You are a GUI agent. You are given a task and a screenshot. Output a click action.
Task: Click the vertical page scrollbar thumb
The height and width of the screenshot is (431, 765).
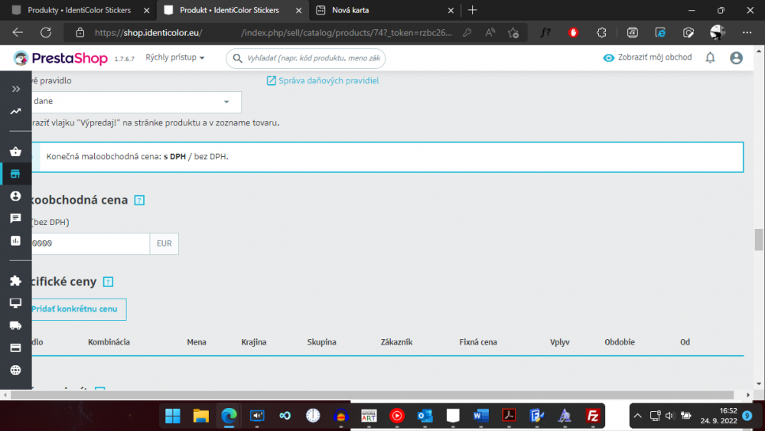pos(759,239)
